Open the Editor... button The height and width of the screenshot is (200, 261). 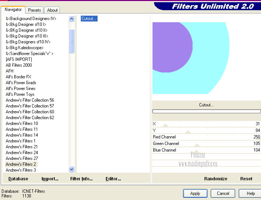click(x=113, y=179)
